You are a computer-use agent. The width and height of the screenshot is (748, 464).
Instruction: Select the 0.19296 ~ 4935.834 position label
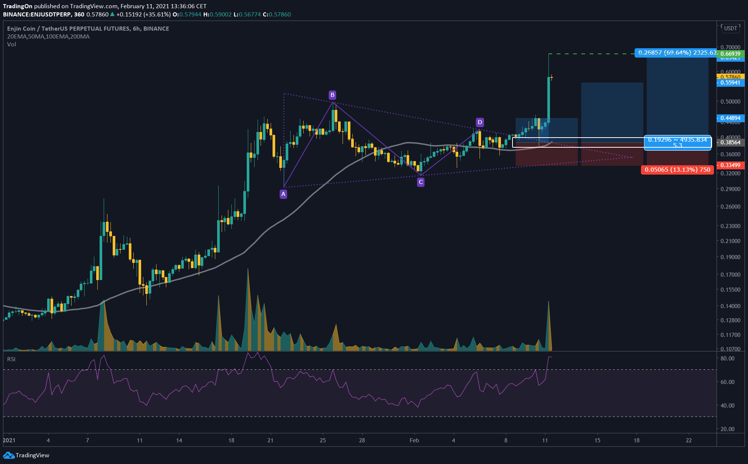point(678,142)
